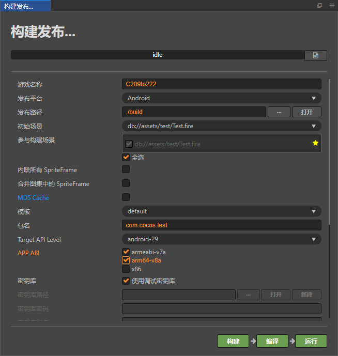Click the 密钥库路径 input field
The width and height of the screenshot is (338, 356).
point(178,295)
